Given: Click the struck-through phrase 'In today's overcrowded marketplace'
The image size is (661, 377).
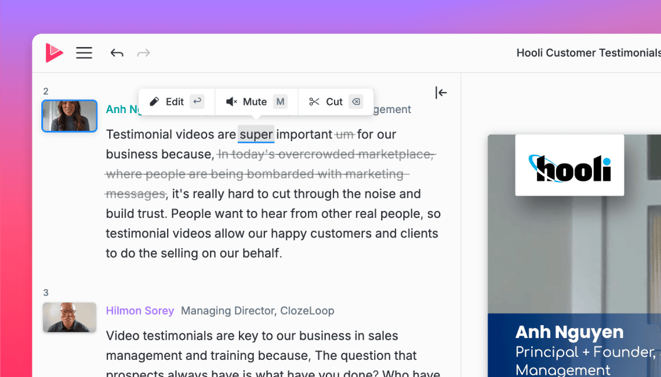Looking at the screenshot, I should tap(325, 154).
